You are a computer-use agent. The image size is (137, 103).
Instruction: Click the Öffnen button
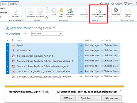tap(68, 98)
